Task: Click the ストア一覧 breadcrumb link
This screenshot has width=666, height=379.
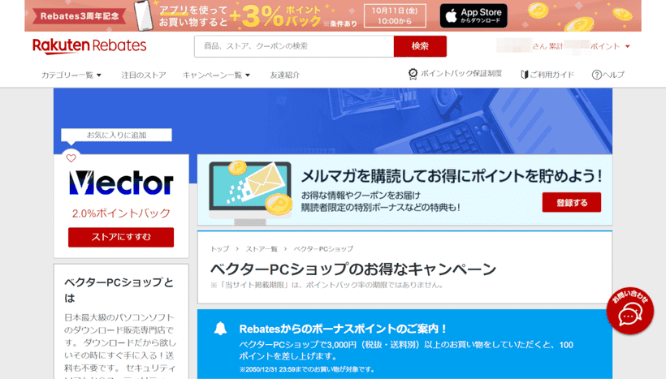Action: click(262, 248)
